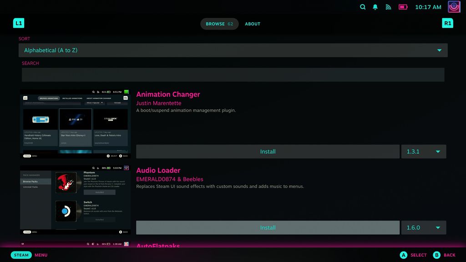Open the Animation Changer plugin title
Image resolution: width=466 pixels, height=262 pixels.
168,94
